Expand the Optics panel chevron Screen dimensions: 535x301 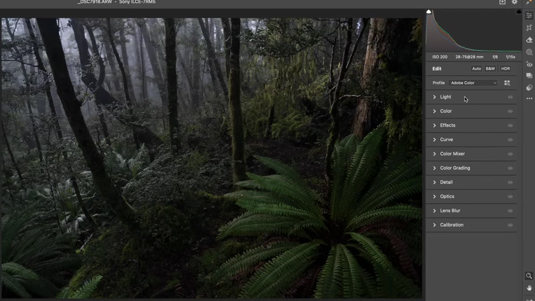click(x=434, y=197)
